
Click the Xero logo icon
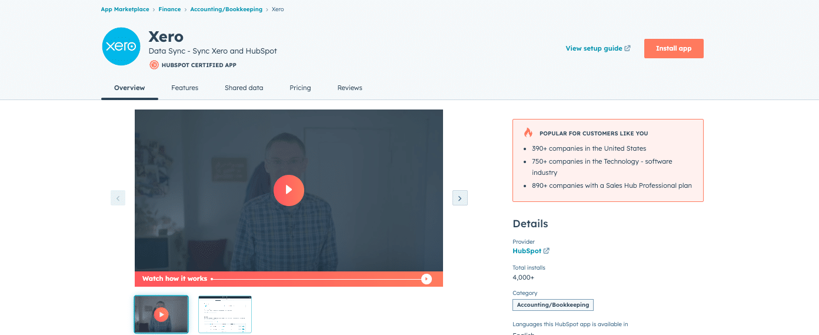coord(121,46)
